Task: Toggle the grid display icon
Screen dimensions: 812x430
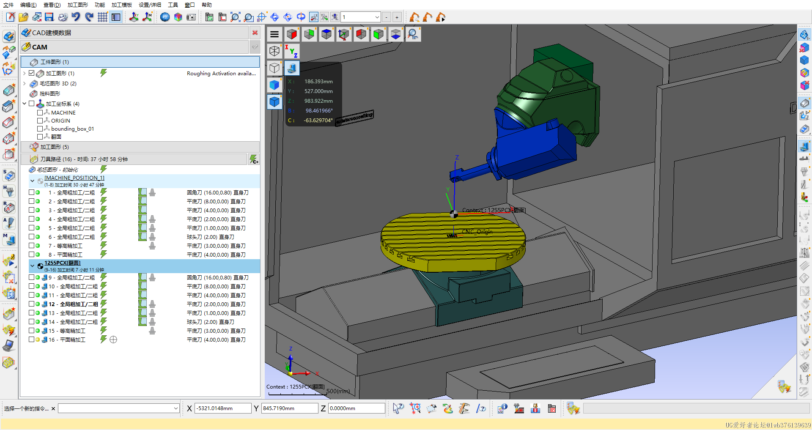Action: tap(102, 17)
